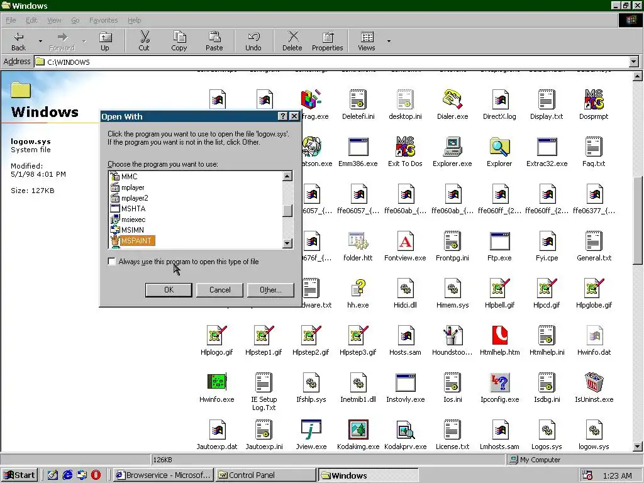Screen dimensions: 644x483
Task: Select the Kodakimg.exe icon
Action: coord(358,429)
